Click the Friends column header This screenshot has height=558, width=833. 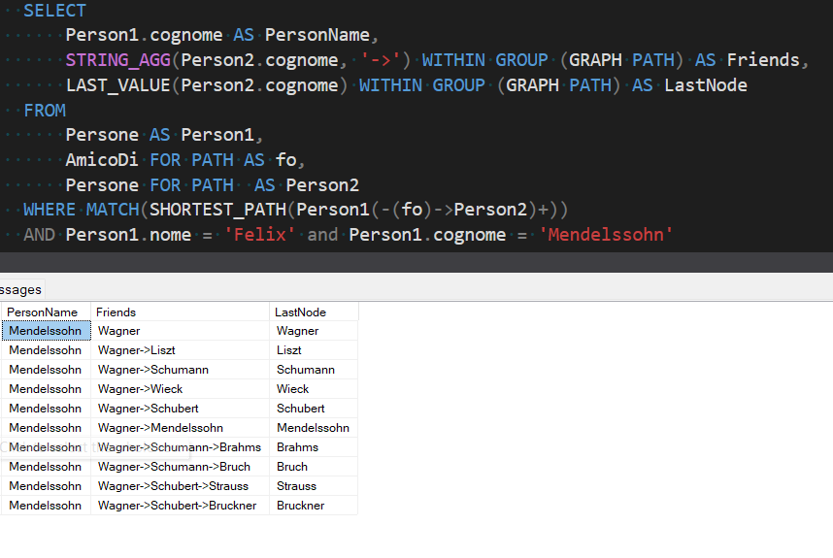point(117,312)
